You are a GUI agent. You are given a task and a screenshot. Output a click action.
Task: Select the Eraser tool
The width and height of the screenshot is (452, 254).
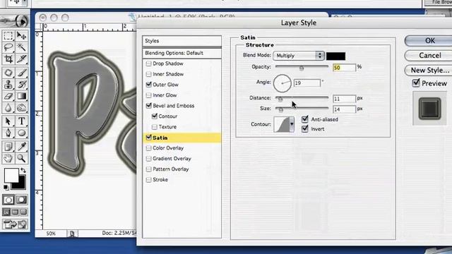[x=8, y=96]
